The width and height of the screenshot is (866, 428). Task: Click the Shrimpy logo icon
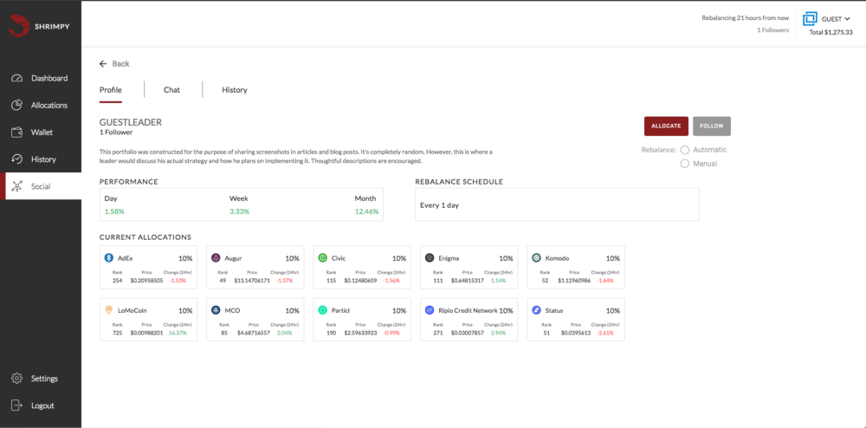pos(18,26)
